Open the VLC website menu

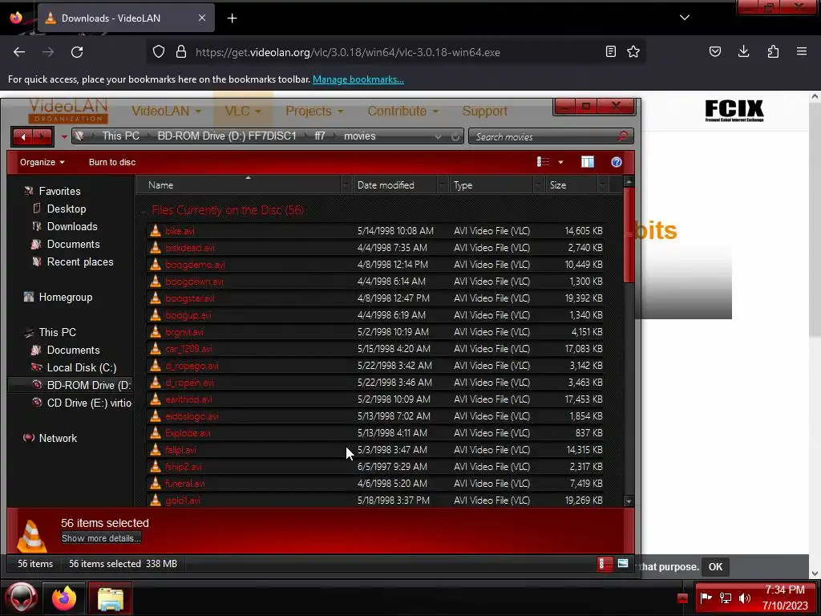[x=242, y=111]
